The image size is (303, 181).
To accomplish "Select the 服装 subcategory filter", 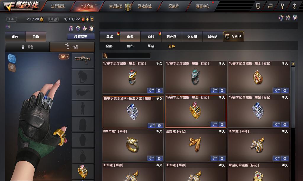I will (151, 46).
